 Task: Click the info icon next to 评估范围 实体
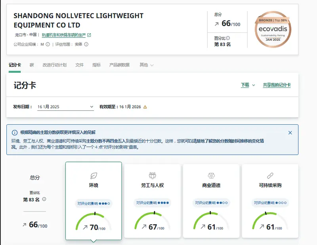(x=86, y=44)
